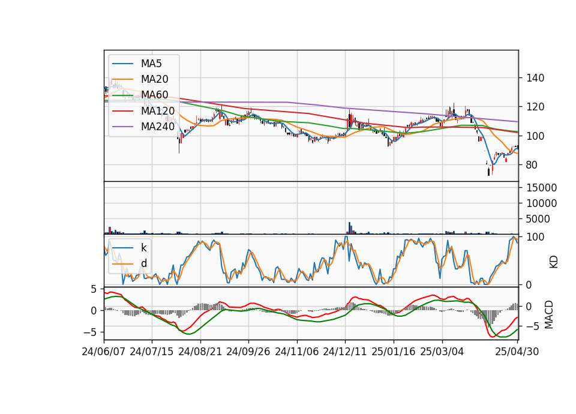
Task: Click the 'k' legend entry in KD panel
Action: (x=144, y=248)
